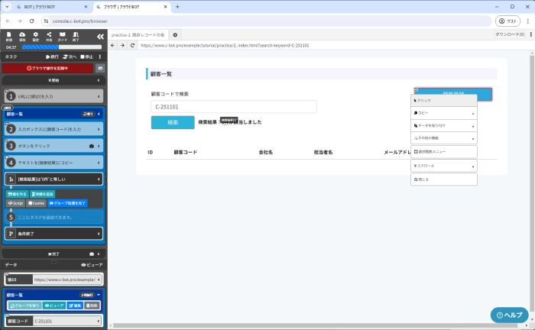Select クリック in the context menu
The width and height of the screenshot is (535, 330).
(x=443, y=100)
